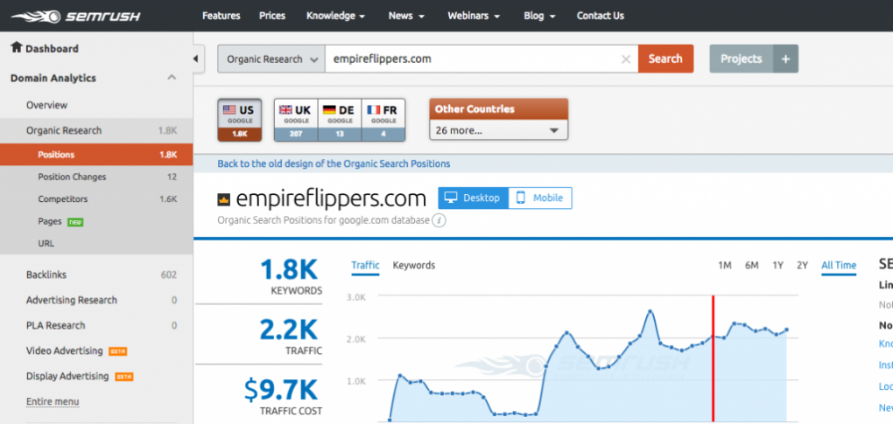Set chart range to 6M

[x=752, y=266]
